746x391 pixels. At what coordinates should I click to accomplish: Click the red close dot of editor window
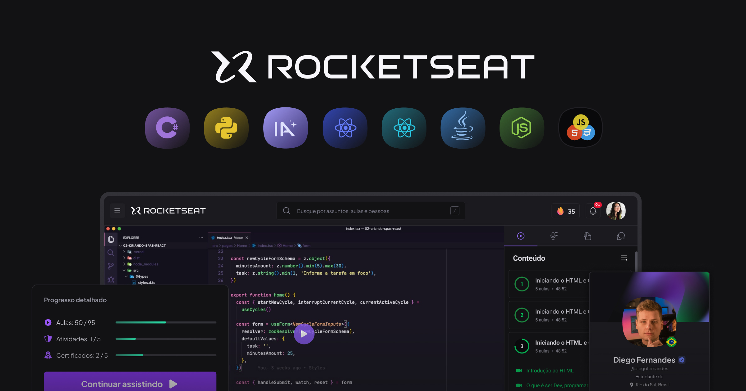108,229
